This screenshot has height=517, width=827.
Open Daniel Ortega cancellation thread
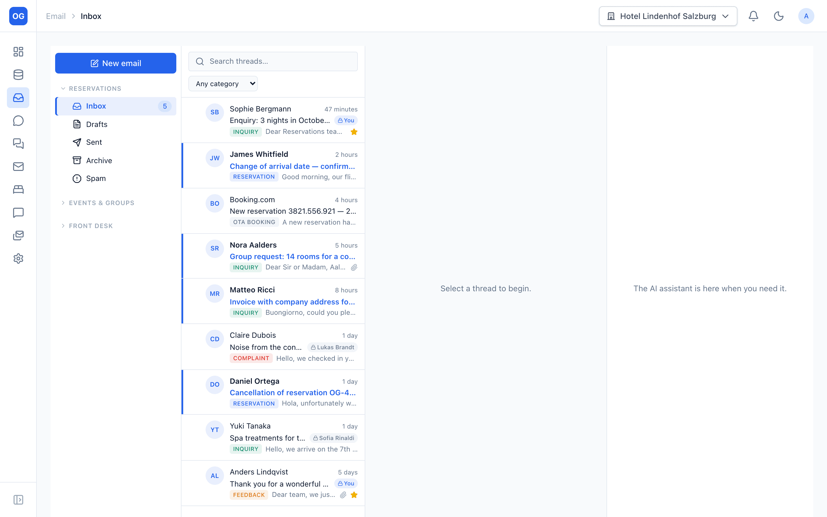tap(273, 392)
